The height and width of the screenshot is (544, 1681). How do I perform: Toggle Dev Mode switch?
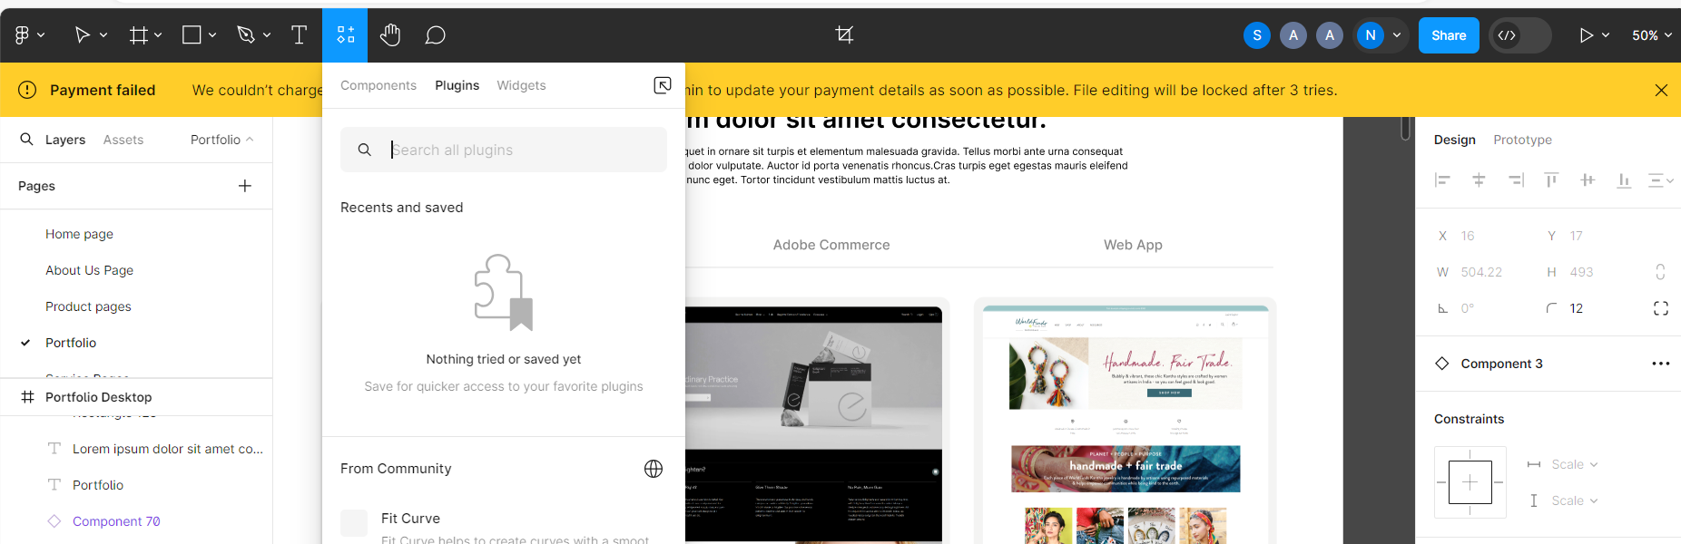[x=1519, y=35]
